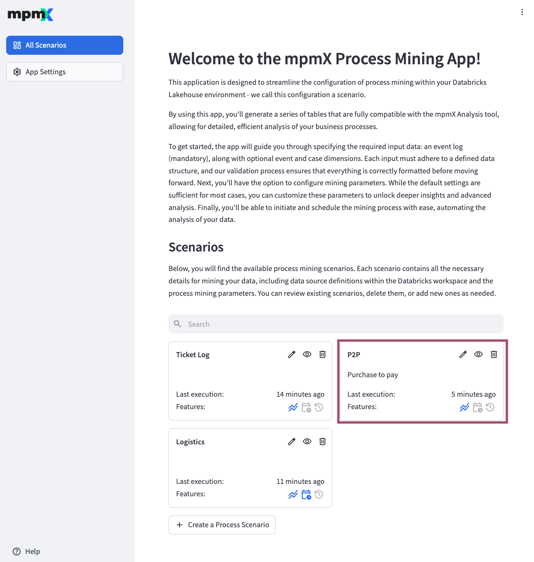
Task: Delete the Logistics scenario
Action: 322,442
